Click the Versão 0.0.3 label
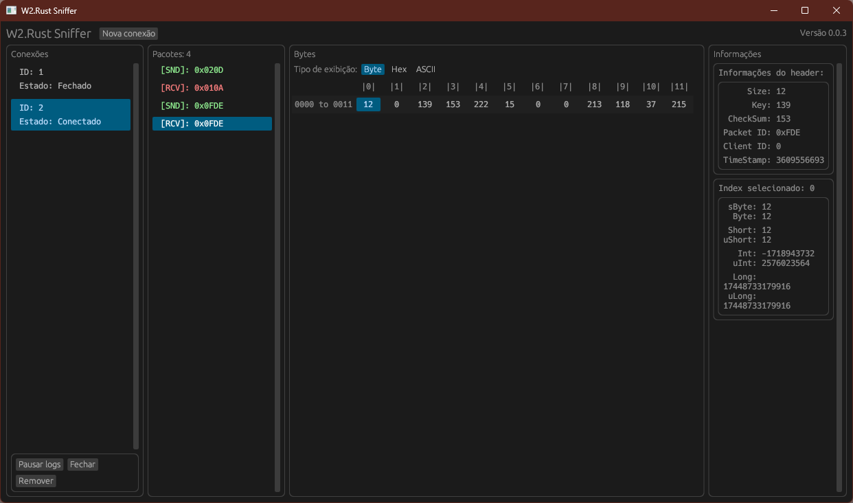 point(823,33)
